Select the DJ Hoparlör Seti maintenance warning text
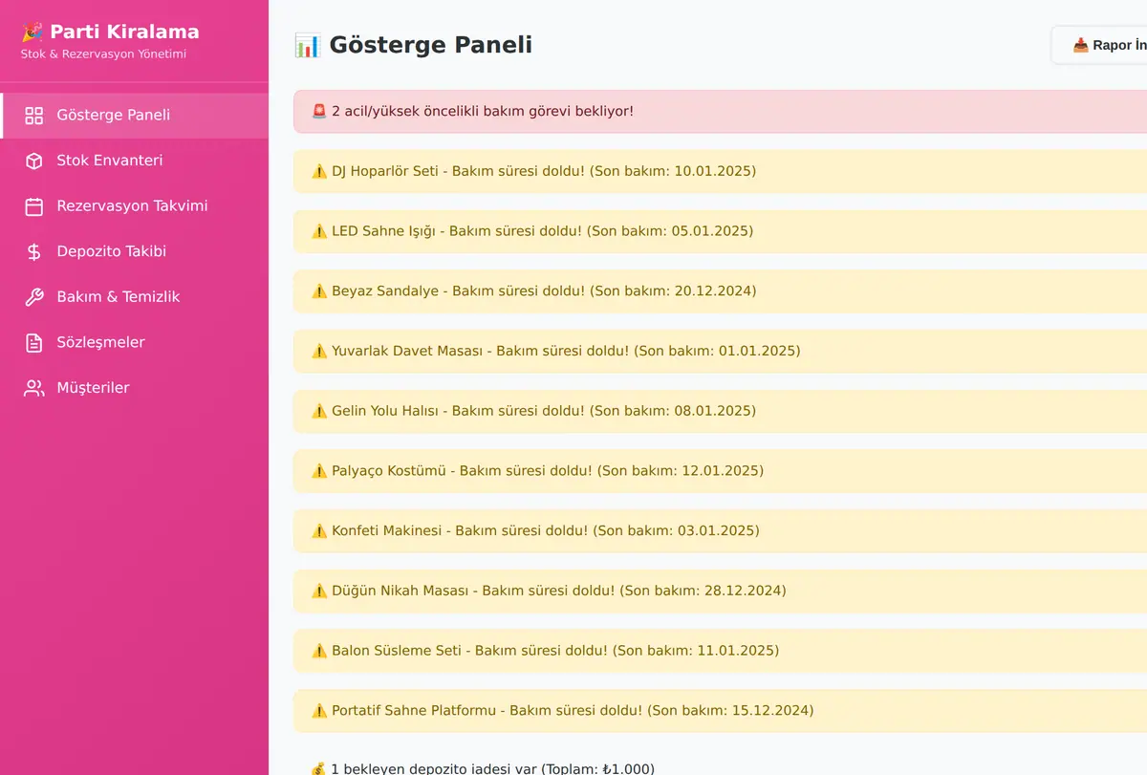This screenshot has width=1147, height=775. (x=544, y=171)
